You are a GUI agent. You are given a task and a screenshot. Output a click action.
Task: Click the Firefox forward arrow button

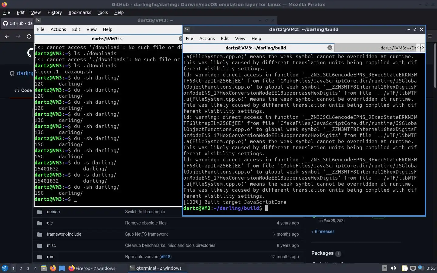pos(18,36)
